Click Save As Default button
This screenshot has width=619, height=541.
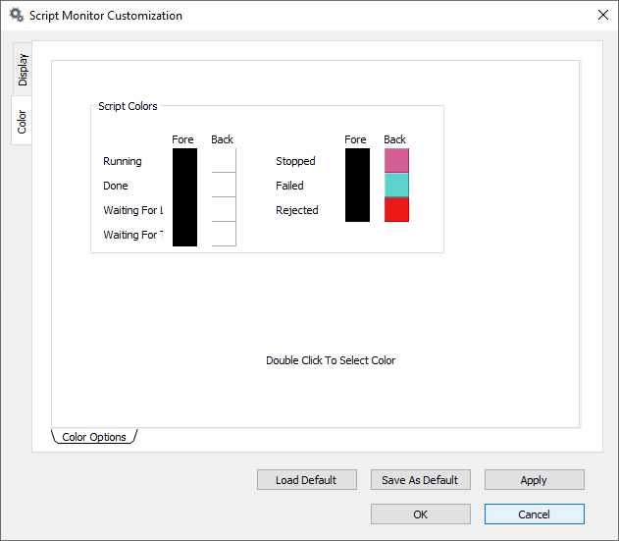(420, 480)
